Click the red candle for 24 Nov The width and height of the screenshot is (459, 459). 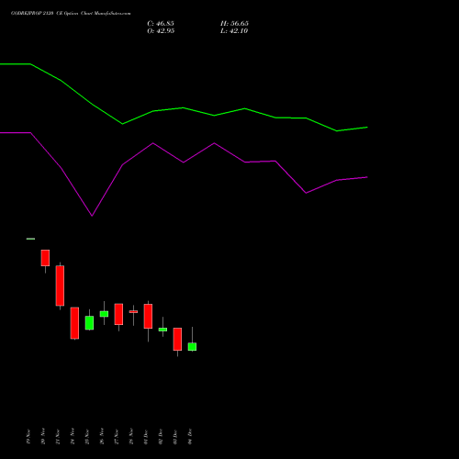[x=74, y=323]
